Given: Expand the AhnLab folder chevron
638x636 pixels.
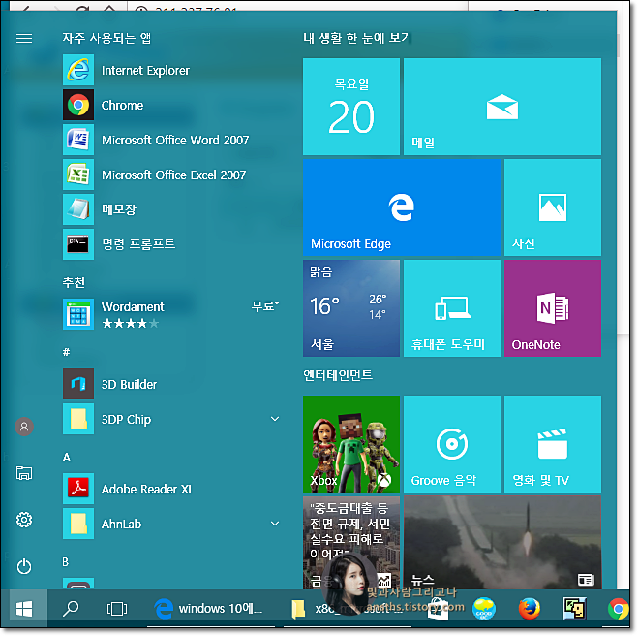Looking at the screenshot, I should tap(275, 524).
